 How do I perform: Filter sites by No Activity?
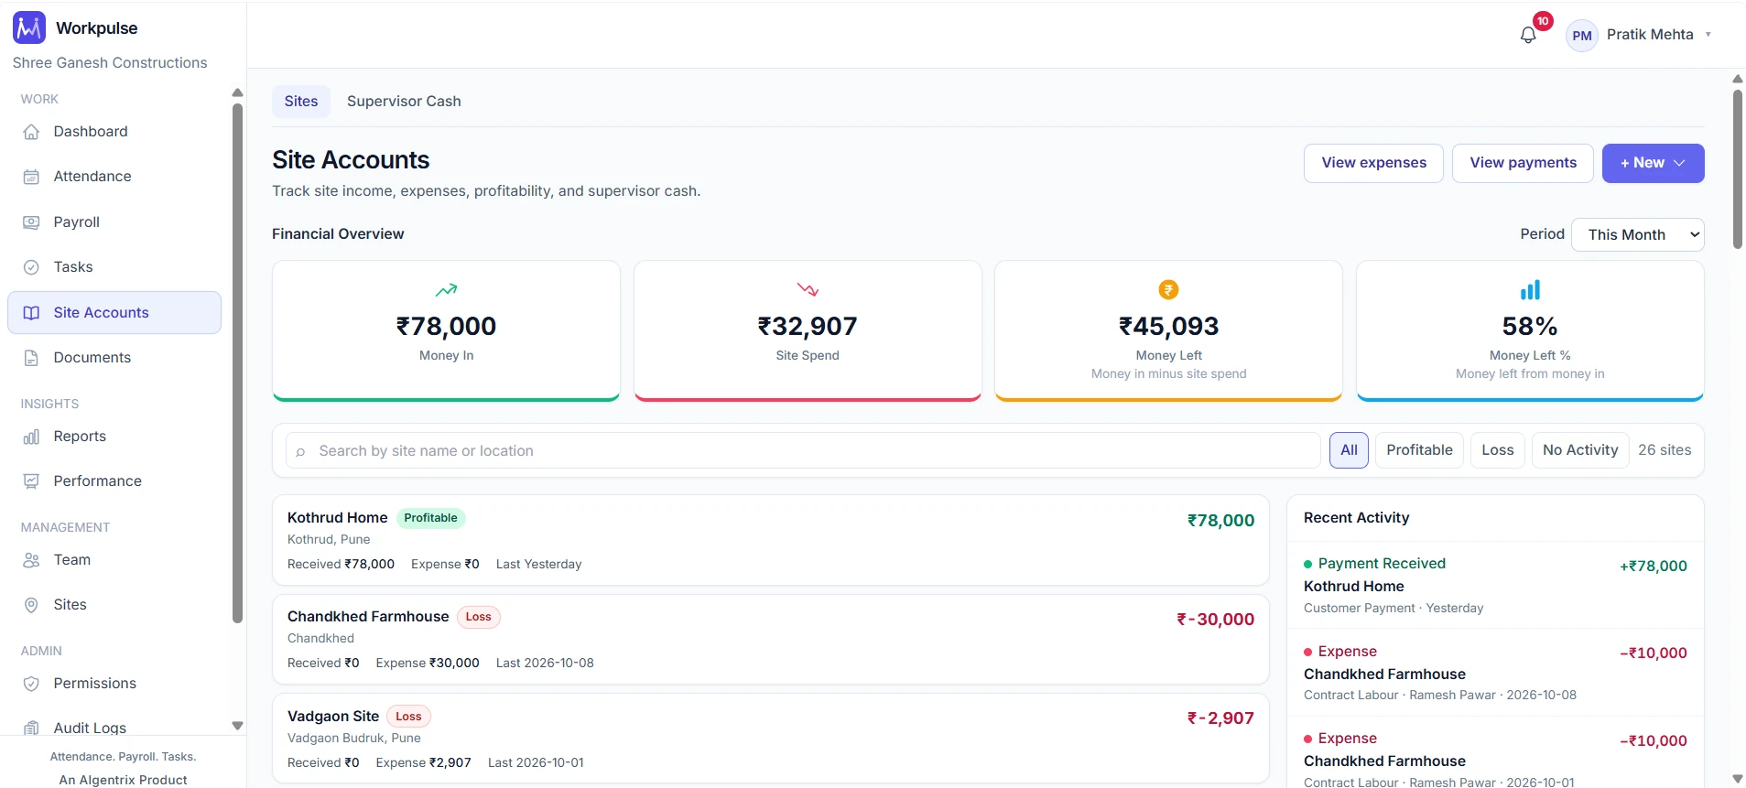(x=1579, y=450)
